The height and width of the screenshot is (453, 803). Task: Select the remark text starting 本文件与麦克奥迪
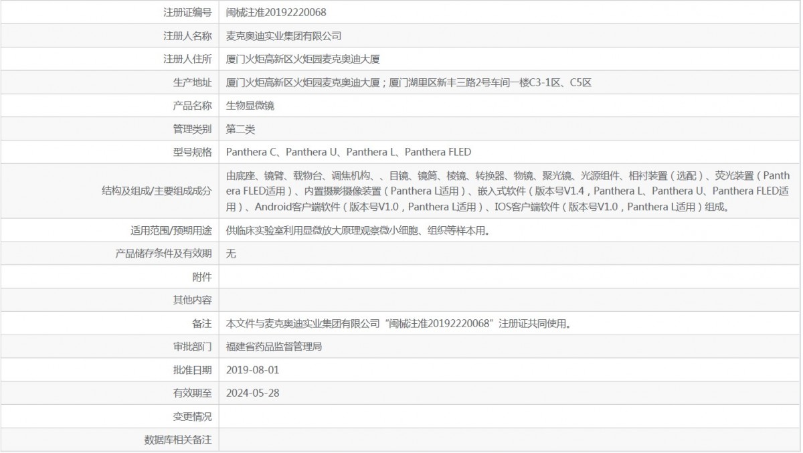click(399, 323)
